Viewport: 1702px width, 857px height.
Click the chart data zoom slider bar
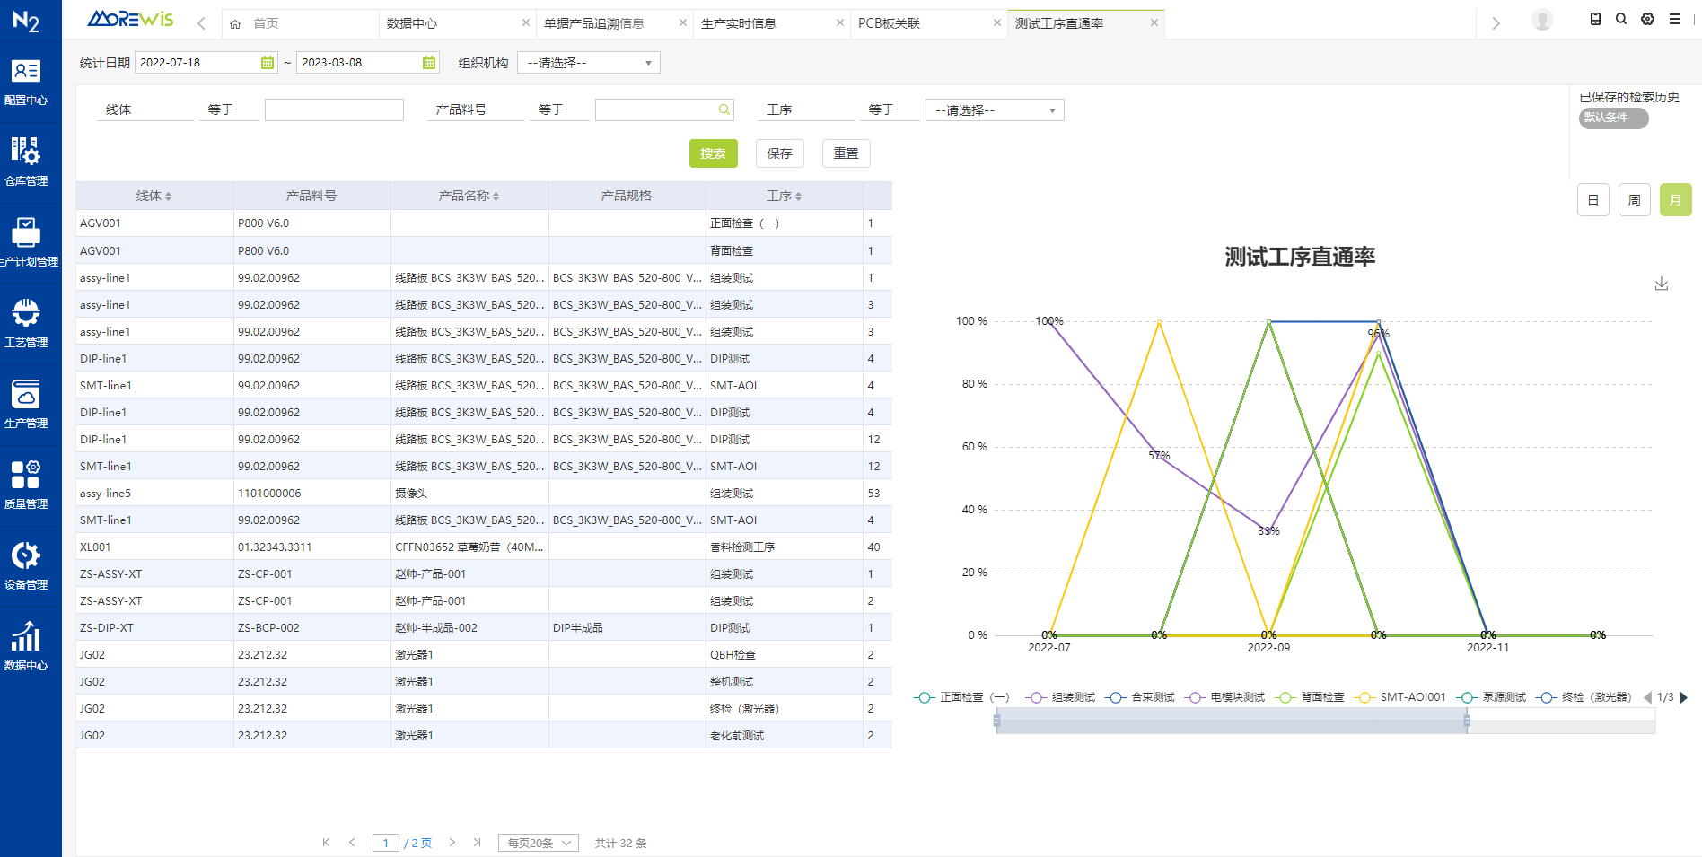(1231, 721)
